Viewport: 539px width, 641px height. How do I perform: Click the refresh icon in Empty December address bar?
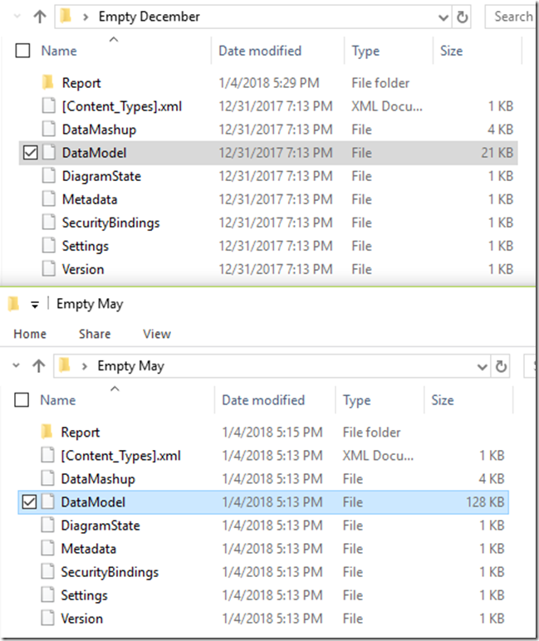tap(462, 17)
